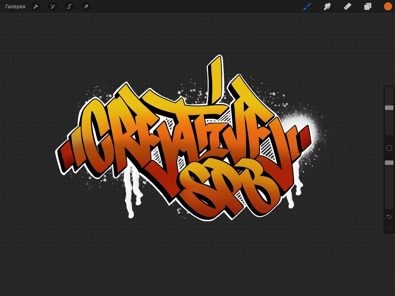Return to Галерея (Gallery)
Viewport: 395px width, 296px height.
tap(15, 6)
